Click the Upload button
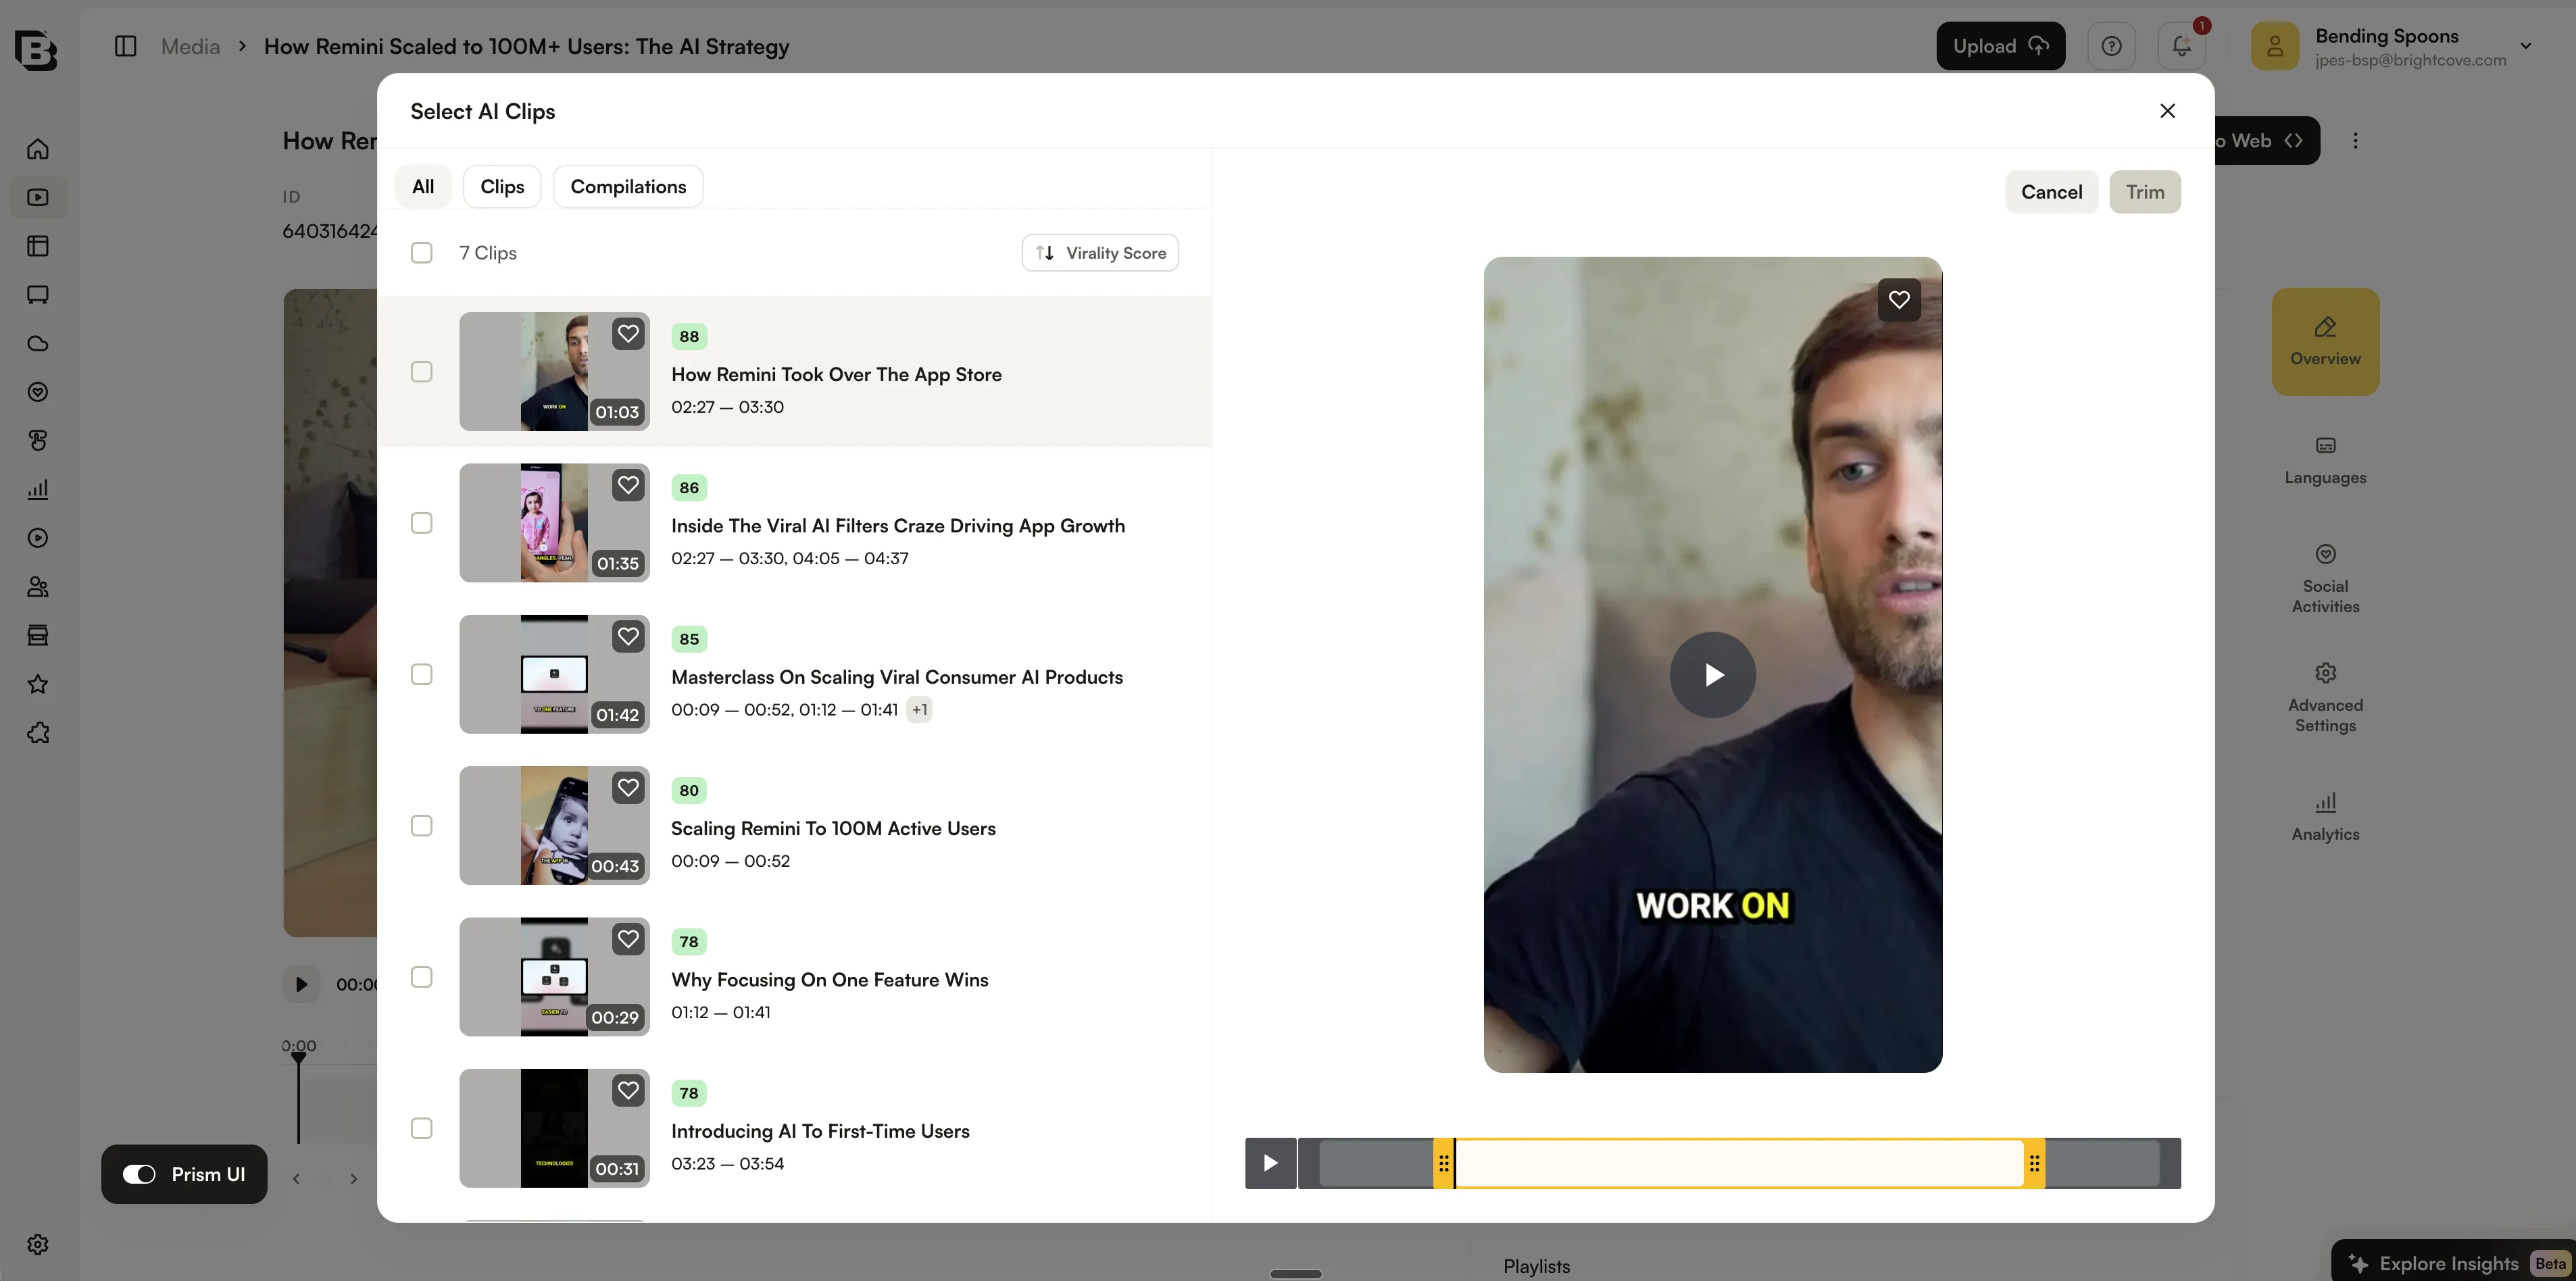The width and height of the screenshot is (2576, 1281). coord(2000,46)
